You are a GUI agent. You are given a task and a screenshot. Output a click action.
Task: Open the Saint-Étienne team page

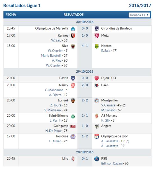click(x=58, y=115)
